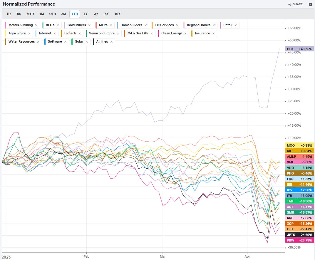The image size is (315, 260).
Task: Click the TAN -16.30% value tag
Action: coord(299,201)
